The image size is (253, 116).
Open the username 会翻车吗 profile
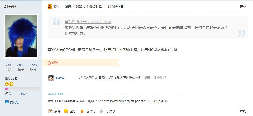(x=10, y=7)
